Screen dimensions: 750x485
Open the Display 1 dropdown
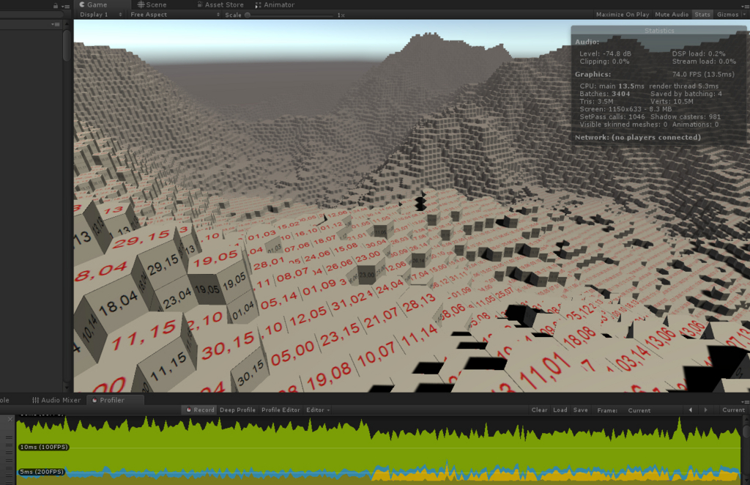pyautogui.click(x=100, y=15)
